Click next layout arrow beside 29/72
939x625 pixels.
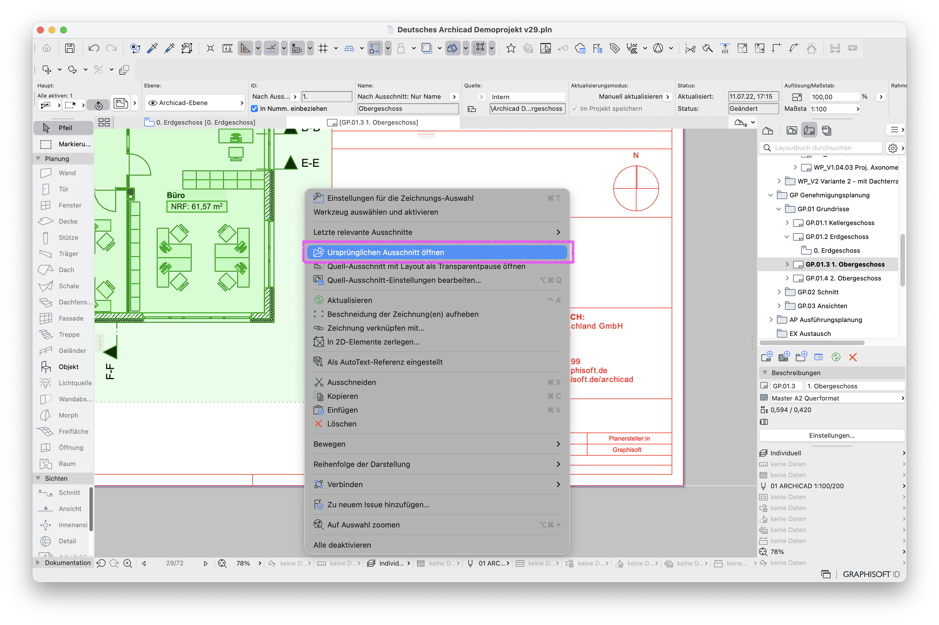pyautogui.click(x=205, y=563)
